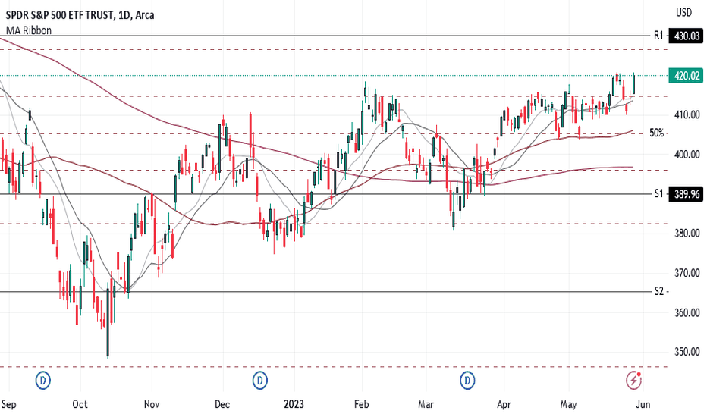Click the May label on time axis
The image size is (707, 417).
click(x=569, y=404)
